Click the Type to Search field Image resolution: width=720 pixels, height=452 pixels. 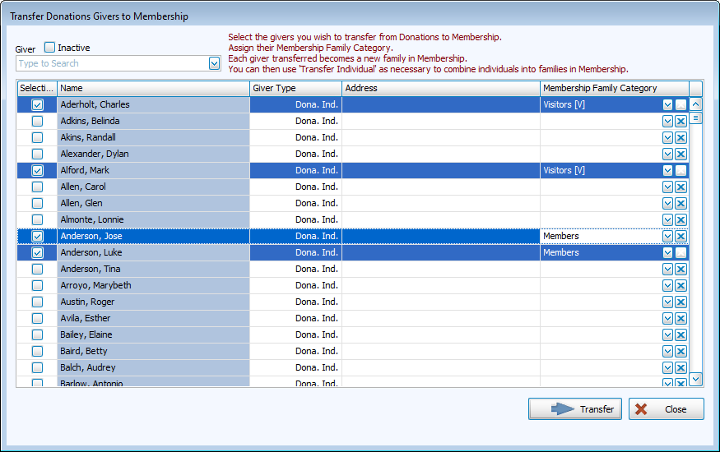111,63
